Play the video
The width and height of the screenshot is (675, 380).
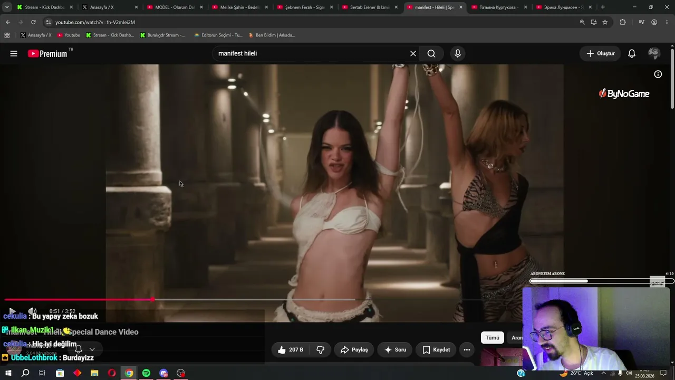[x=12, y=311]
